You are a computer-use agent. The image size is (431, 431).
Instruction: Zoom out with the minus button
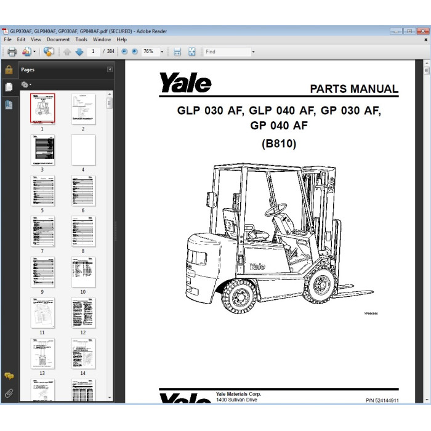[124, 51]
